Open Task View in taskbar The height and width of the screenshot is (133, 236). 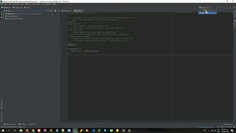pyautogui.click(x=15, y=130)
